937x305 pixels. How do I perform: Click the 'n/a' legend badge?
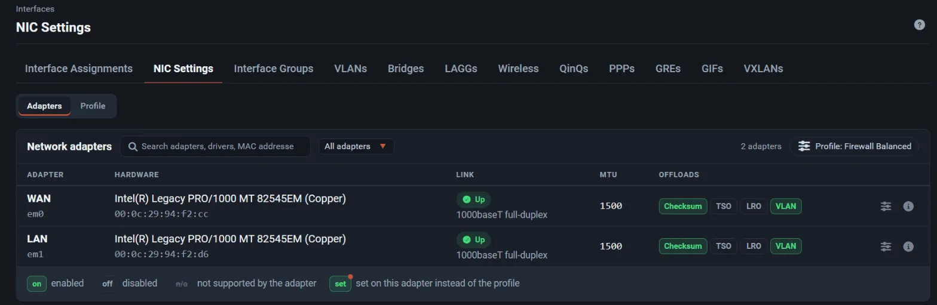[x=182, y=284]
